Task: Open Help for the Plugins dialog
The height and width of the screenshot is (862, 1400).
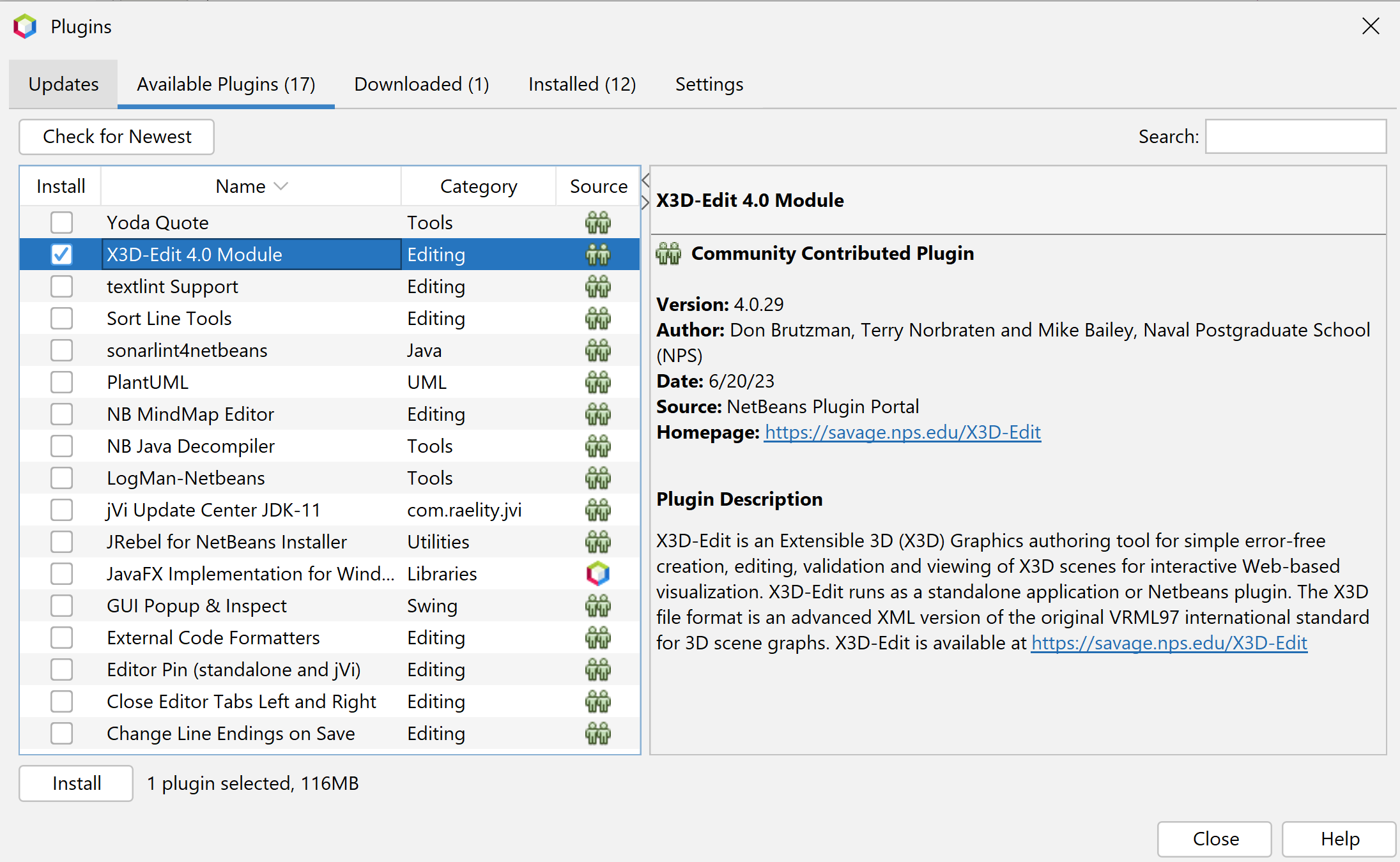Action: [x=1340, y=839]
